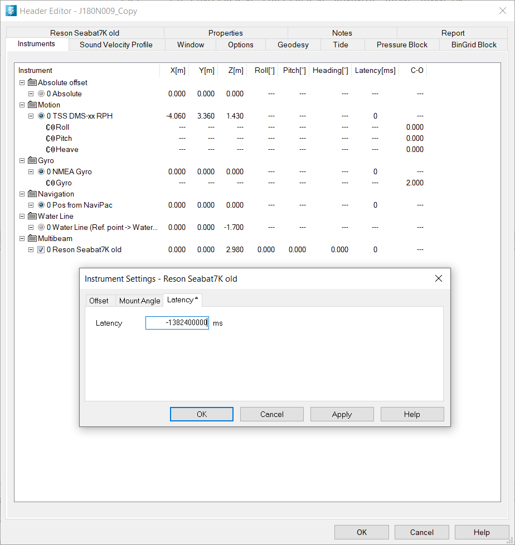Select the 0 Absolute radio button

coord(41,94)
